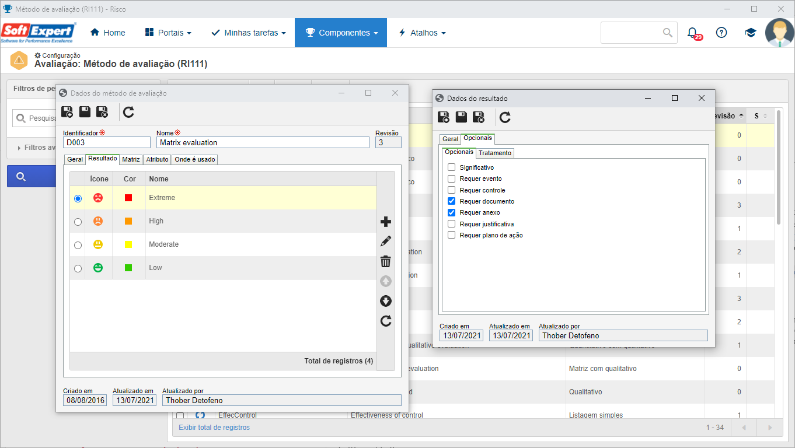Delete selected result with trash icon
Screen dimensions: 795x448
[386, 261]
